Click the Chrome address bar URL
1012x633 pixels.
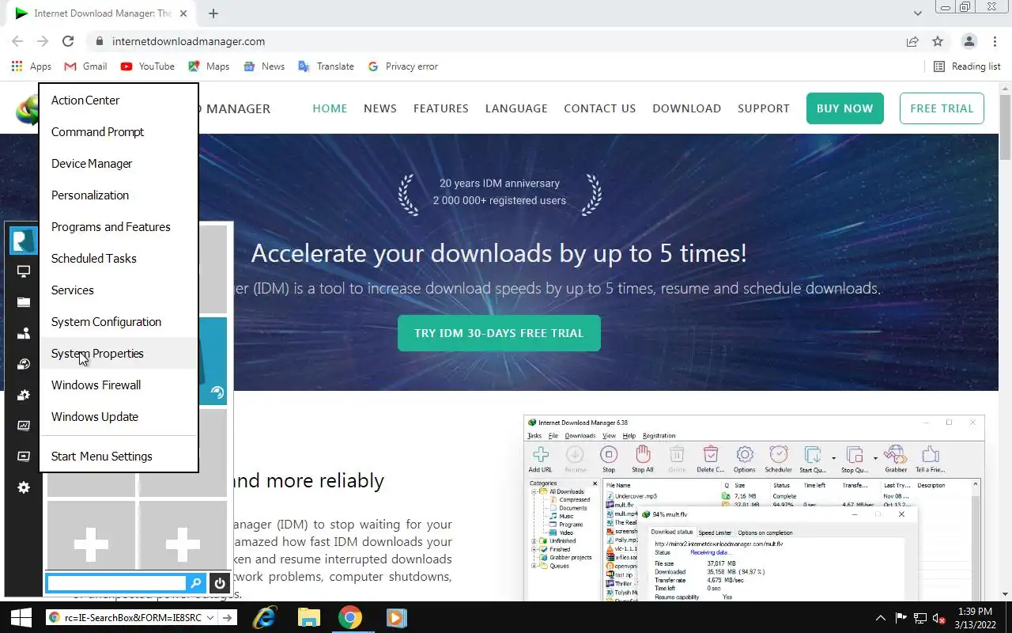[x=188, y=41]
